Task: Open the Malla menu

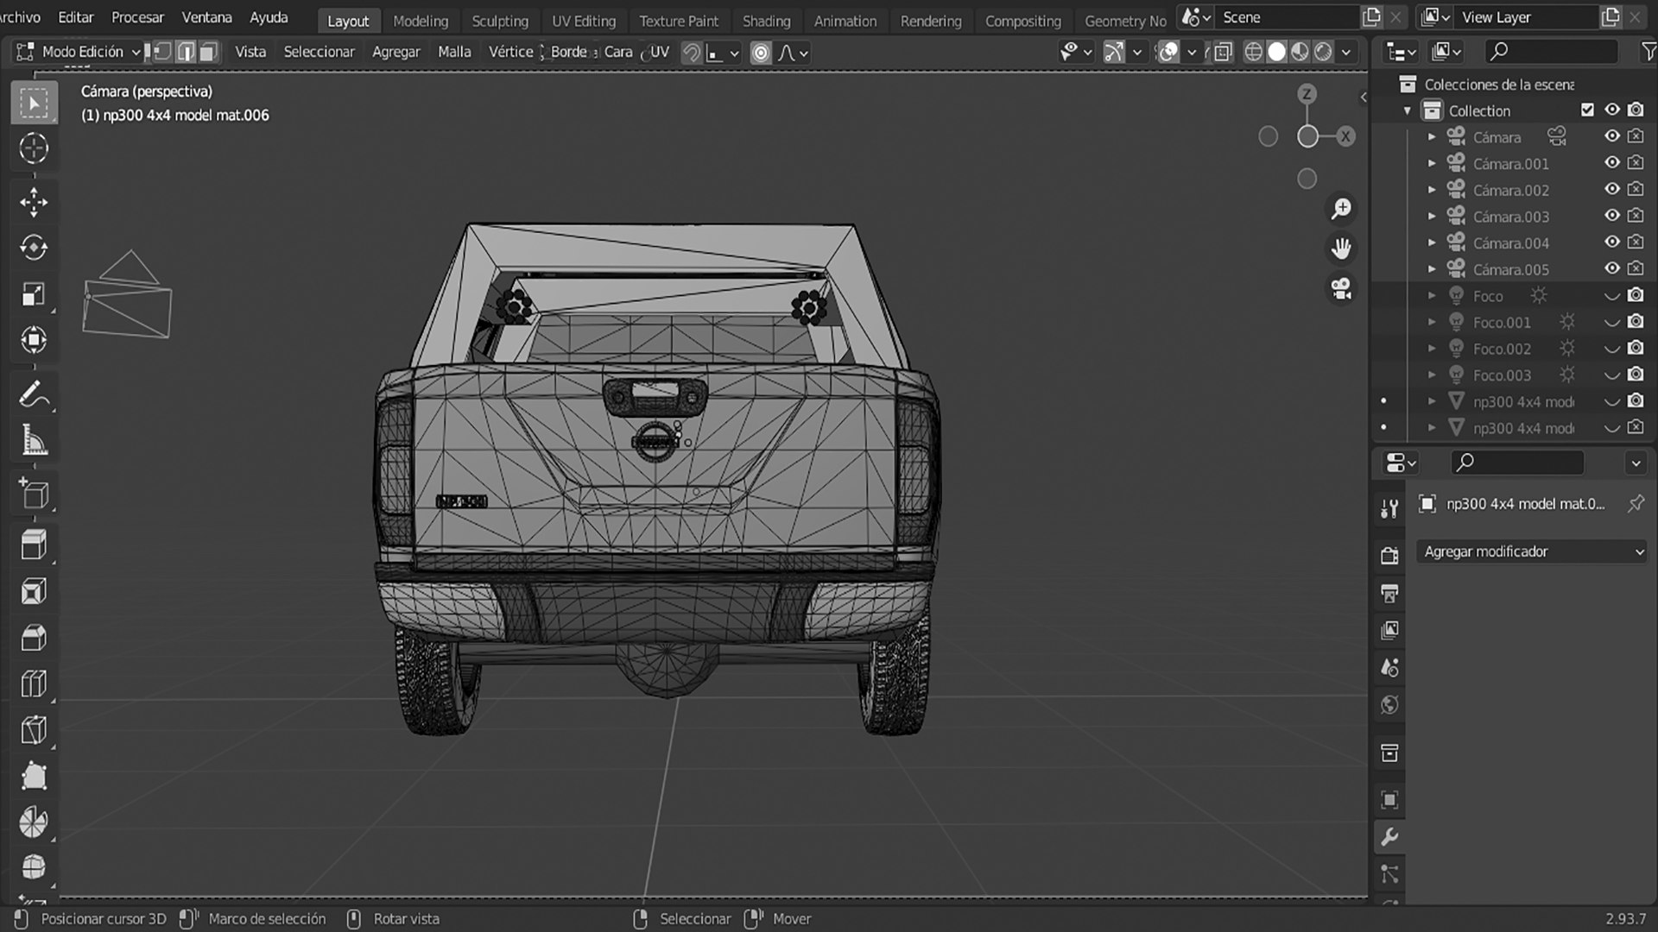Action: [x=454, y=52]
